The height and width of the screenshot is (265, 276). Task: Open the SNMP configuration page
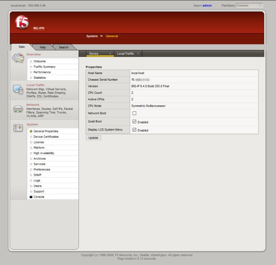pos(37,175)
